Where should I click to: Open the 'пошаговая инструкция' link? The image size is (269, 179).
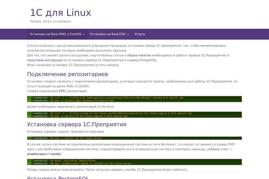(x=45, y=60)
